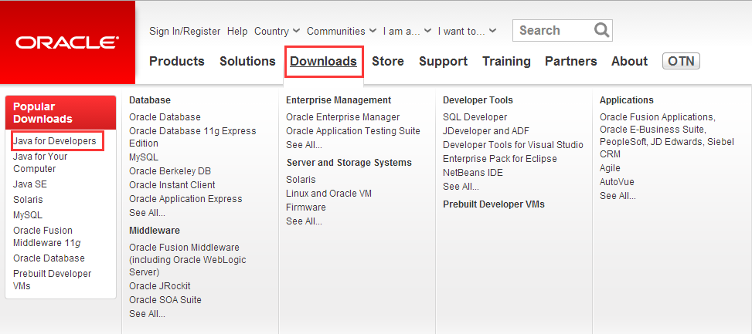Click the search magnifier icon

[601, 30]
